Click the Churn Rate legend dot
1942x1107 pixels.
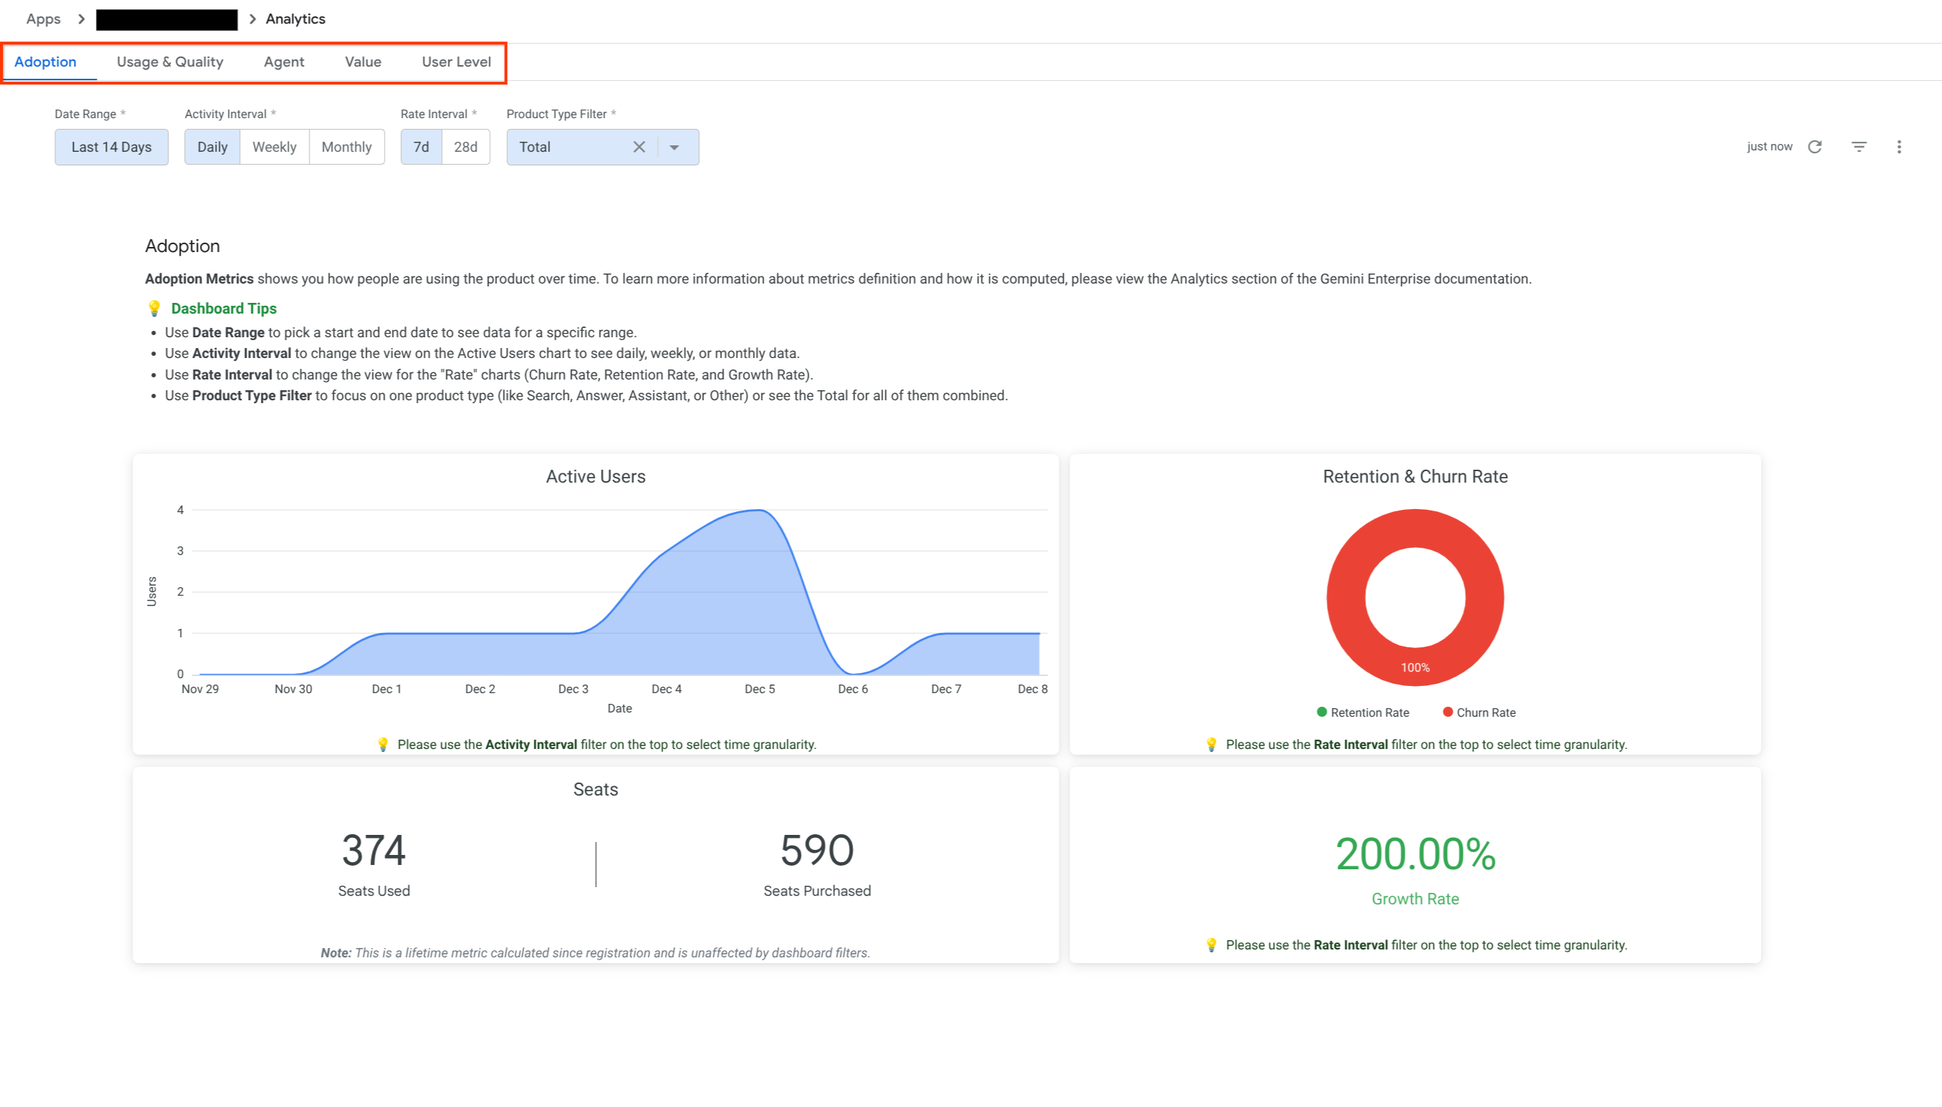1448,712
